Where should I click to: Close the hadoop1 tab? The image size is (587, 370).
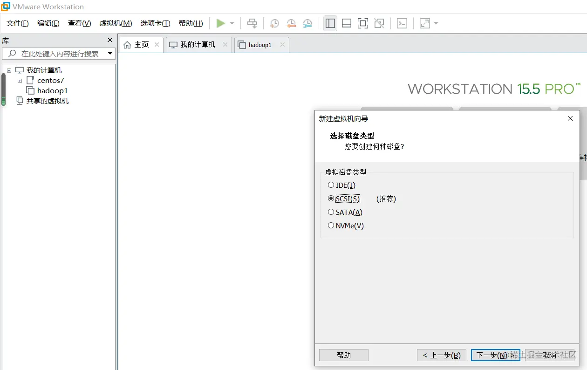tap(282, 45)
